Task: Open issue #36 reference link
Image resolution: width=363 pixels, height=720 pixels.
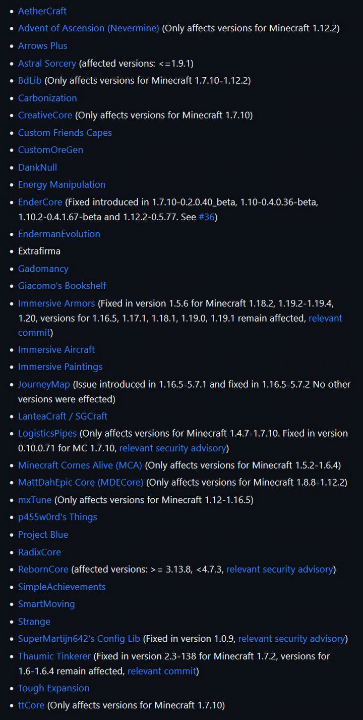Action: 206,217
